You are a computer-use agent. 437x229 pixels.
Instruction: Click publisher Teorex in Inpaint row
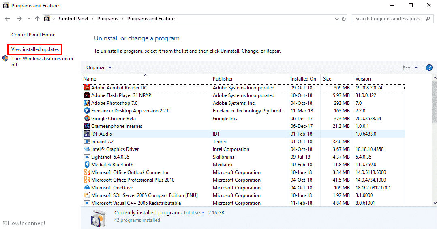click(x=220, y=142)
